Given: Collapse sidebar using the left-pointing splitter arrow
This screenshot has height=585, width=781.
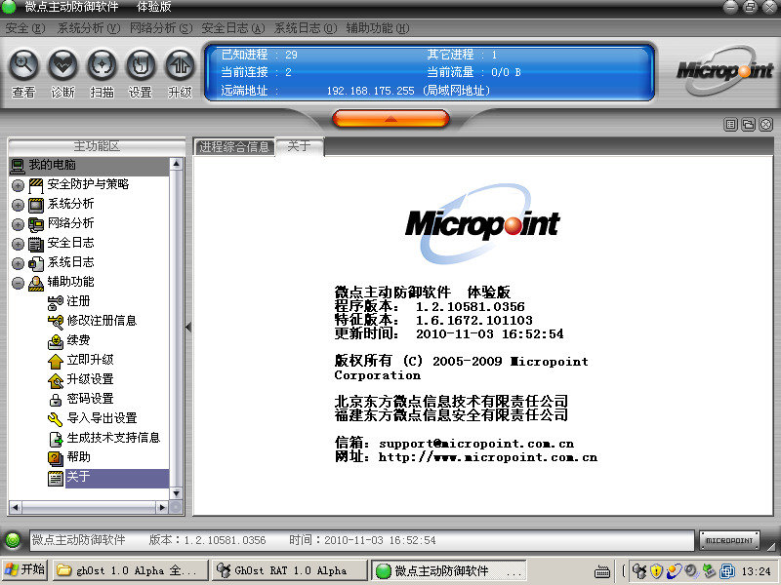Looking at the screenshot, I should pyautogui.click(x=188, y=327).
